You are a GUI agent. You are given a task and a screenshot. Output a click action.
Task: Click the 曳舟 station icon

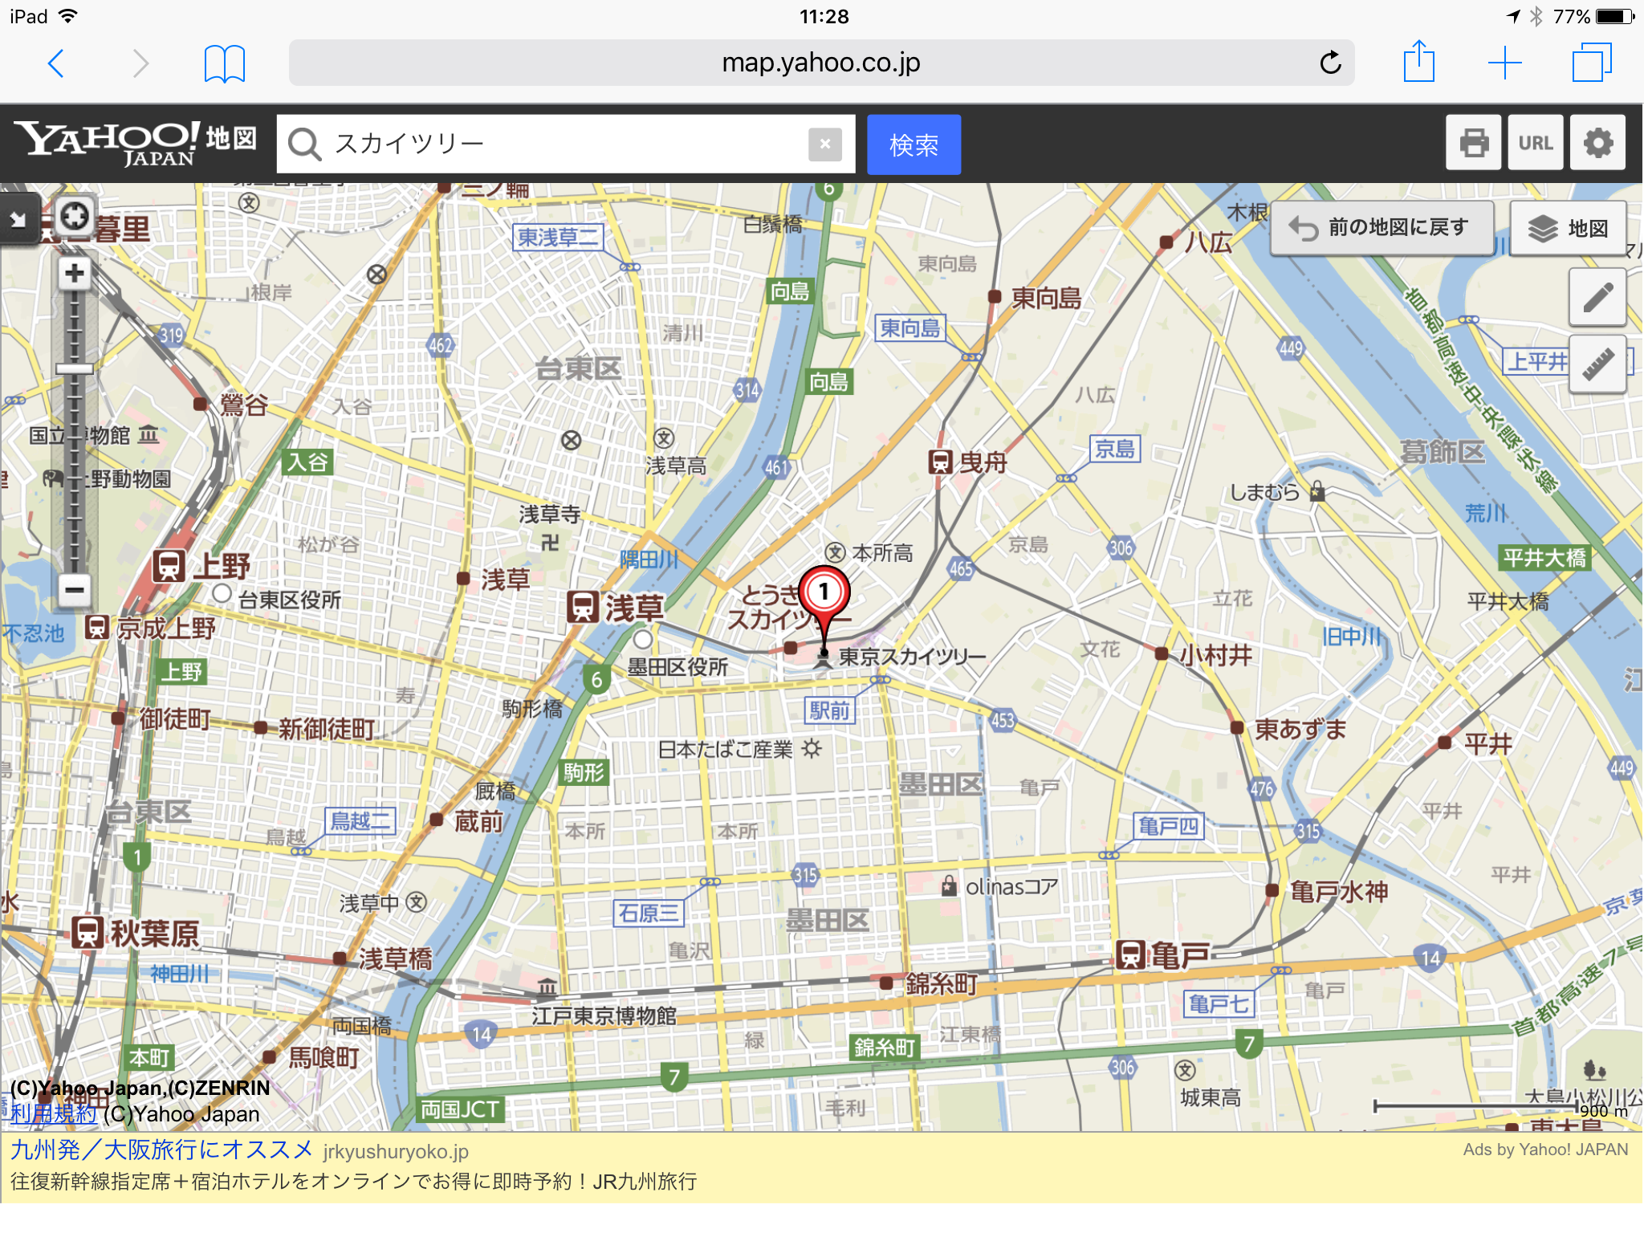tap(940, 462)
